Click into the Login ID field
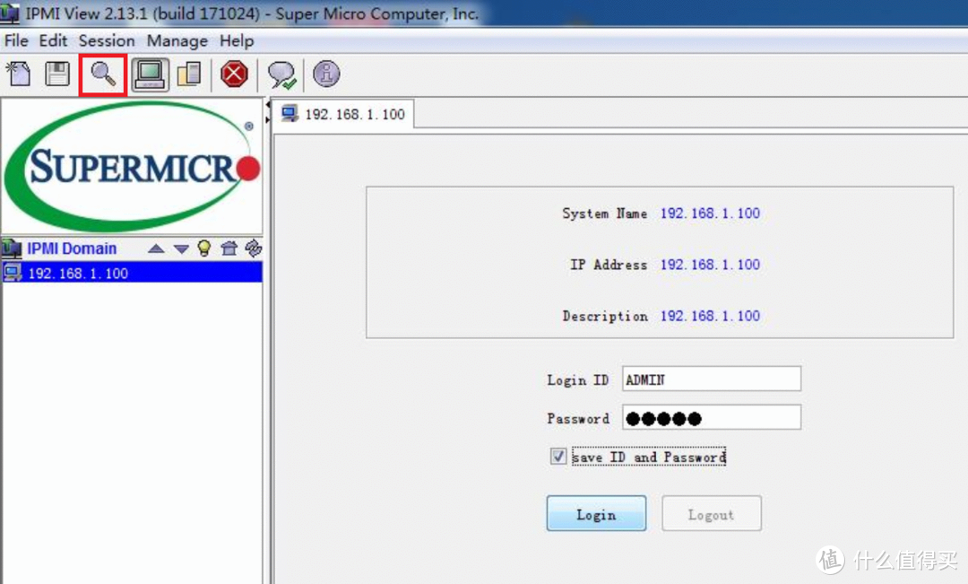 [x=711, y=379]
